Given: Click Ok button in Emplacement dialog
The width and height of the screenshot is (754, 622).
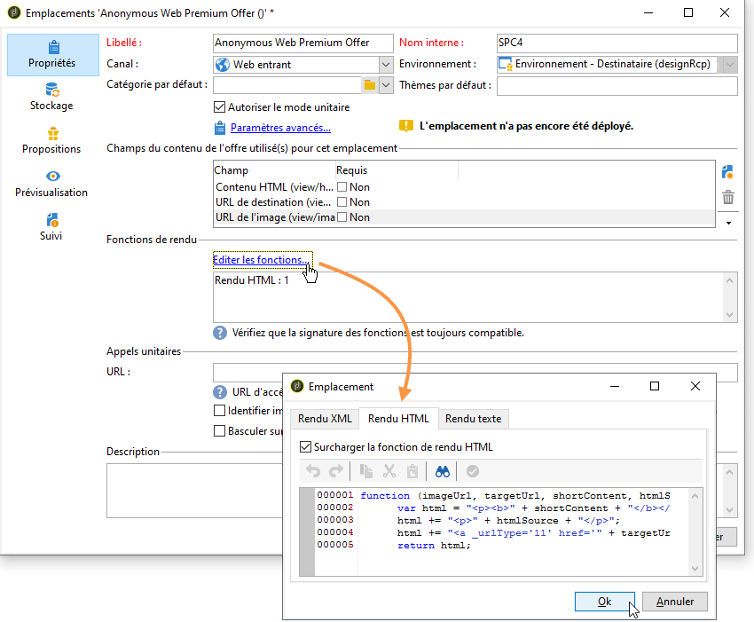Looking at the screenshot, I should point(604,602).
